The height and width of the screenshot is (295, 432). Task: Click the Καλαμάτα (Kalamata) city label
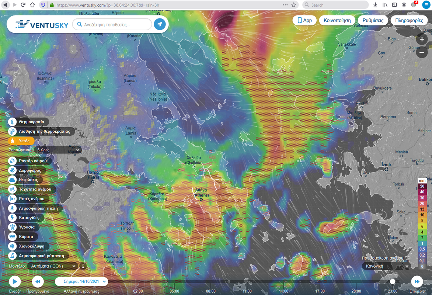(x=114, y=258)
